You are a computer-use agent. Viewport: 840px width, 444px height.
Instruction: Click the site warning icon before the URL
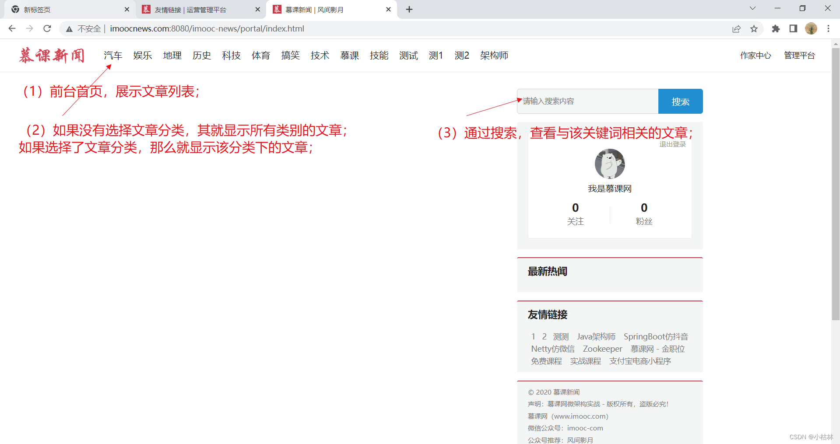coord(69,28)
